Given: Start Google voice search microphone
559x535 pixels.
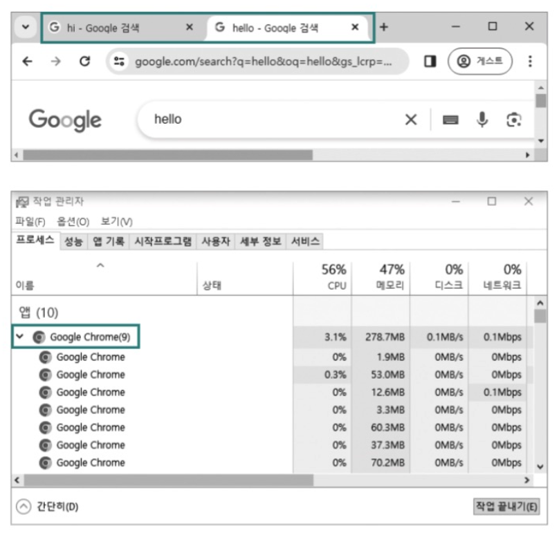Looking at the screenshot, I should click(x=482, y=120).
